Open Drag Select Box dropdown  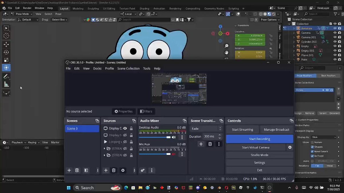click(59, 20)
